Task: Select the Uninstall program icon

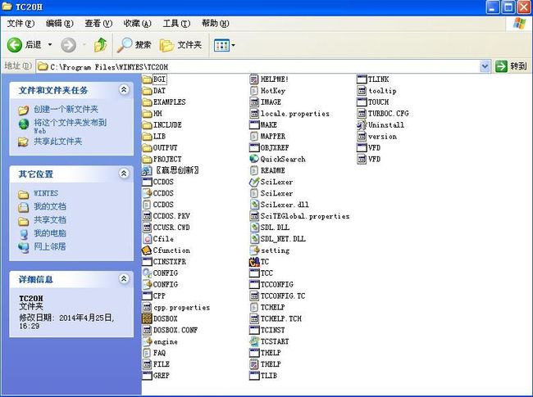Action: pos(362,125)
